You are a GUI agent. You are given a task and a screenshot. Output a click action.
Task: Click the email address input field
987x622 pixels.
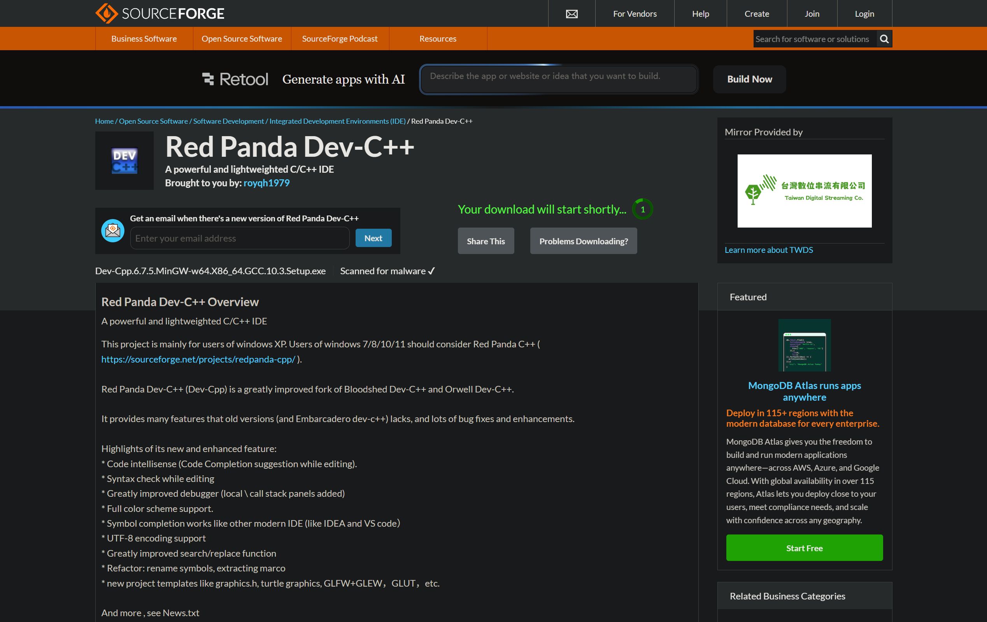pyautogui.click(x=240, y=238)
